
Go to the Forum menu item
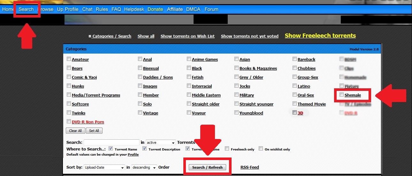(211, 9)
